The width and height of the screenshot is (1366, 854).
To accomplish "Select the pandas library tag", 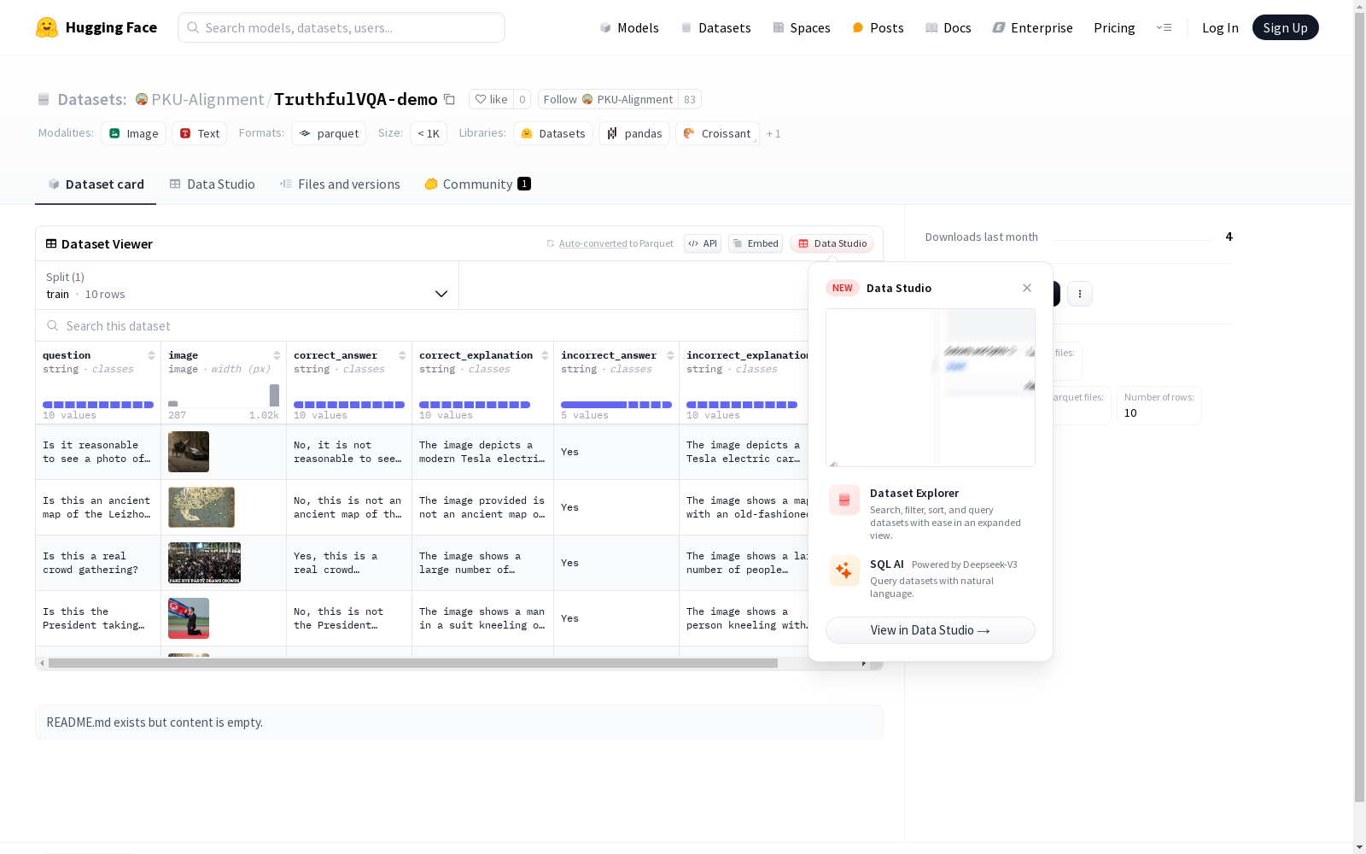I will pyautogui.click(x=634, y=133).
